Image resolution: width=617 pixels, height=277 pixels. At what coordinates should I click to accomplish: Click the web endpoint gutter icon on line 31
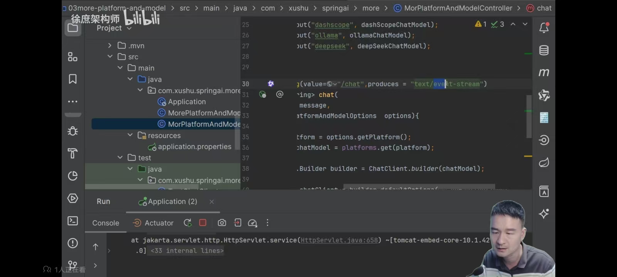tap(263, 94)
